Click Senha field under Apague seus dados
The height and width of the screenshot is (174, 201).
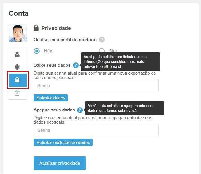pyautogui.click(x=96, y=130)
